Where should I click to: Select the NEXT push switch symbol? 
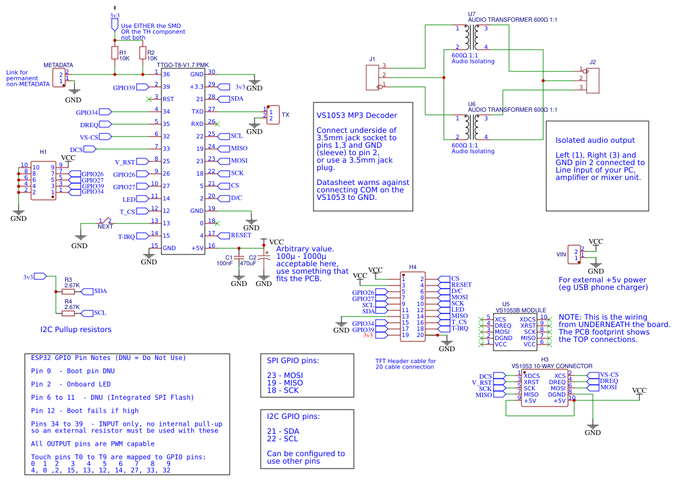coord(105,222)
